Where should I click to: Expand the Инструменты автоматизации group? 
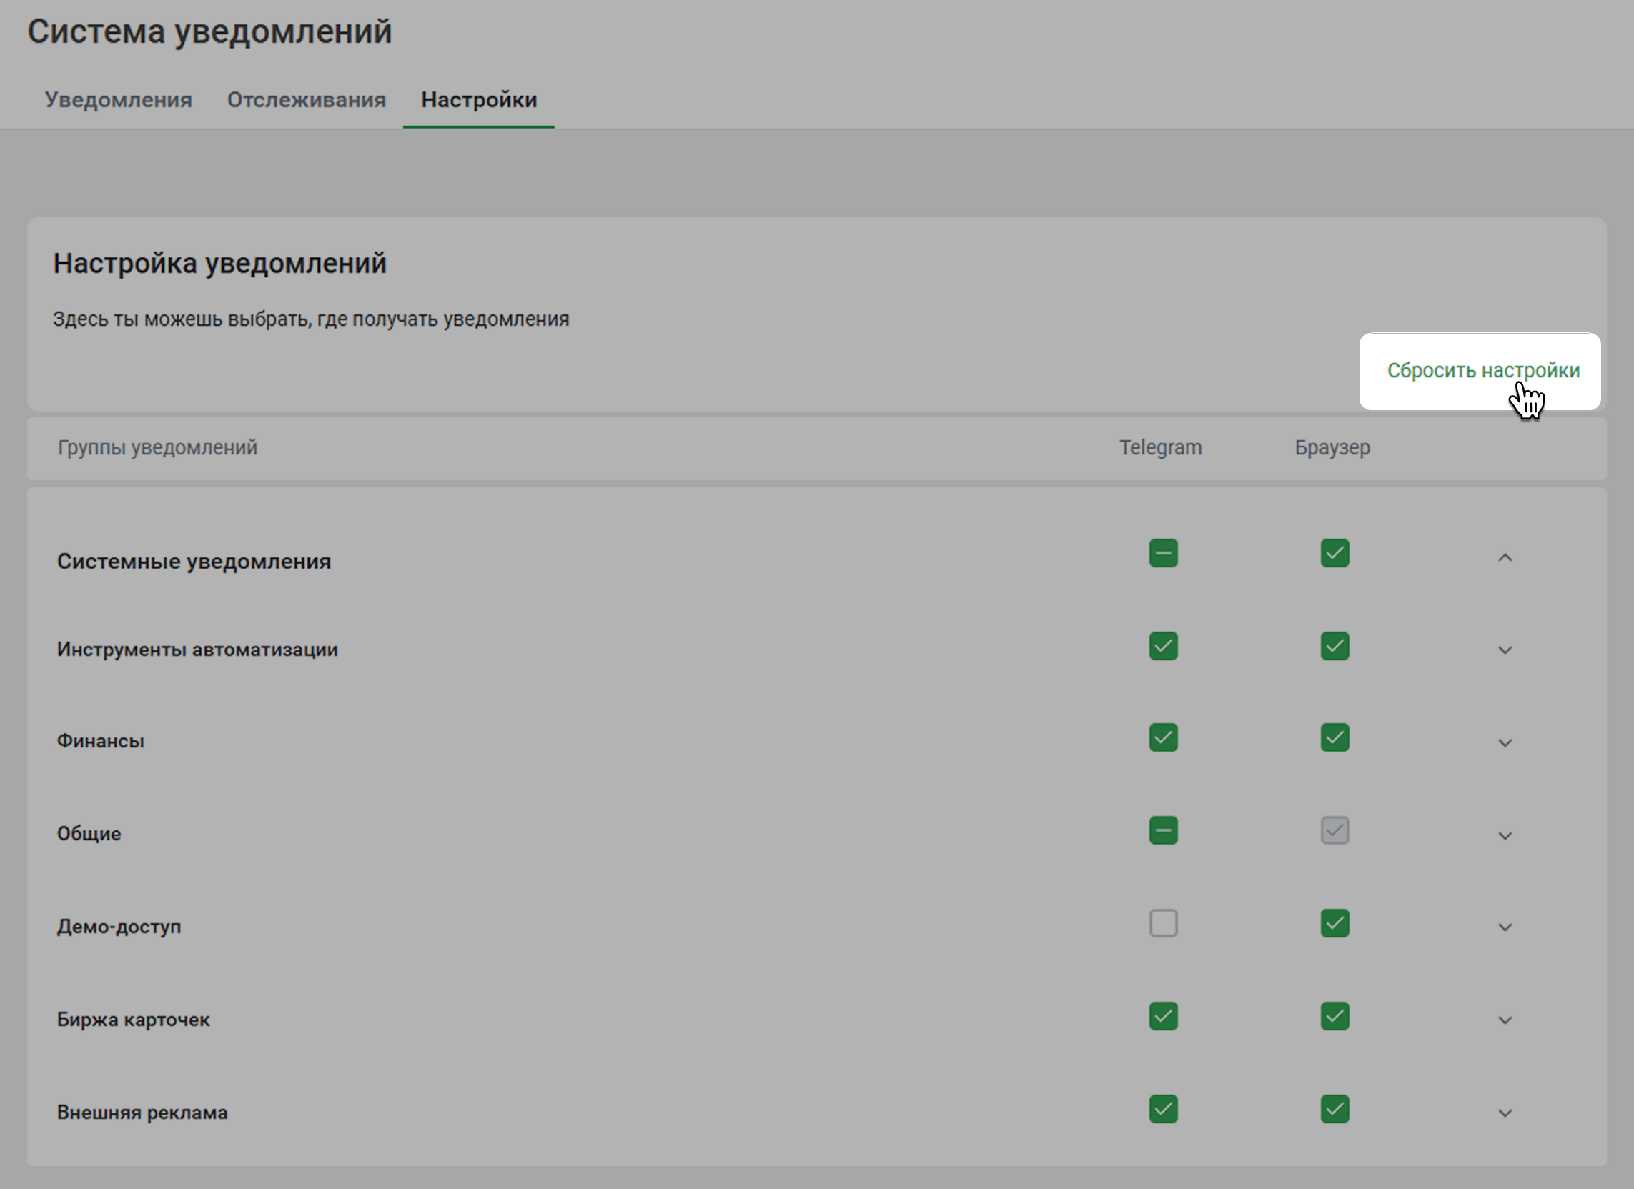pyautogui.click(x=1505, y=650)
